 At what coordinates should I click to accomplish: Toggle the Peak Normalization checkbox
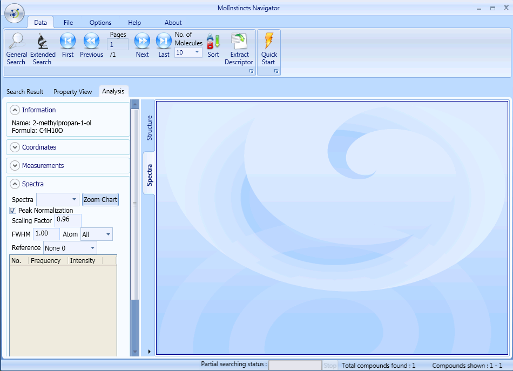[13, 211]
